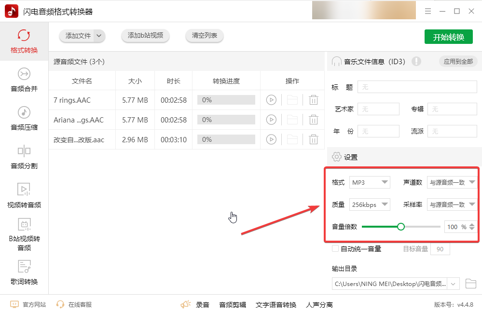The height and width of the screenshot is (313, 482).
Task: Click the 大小 column header
Action: tap(135, 81)
